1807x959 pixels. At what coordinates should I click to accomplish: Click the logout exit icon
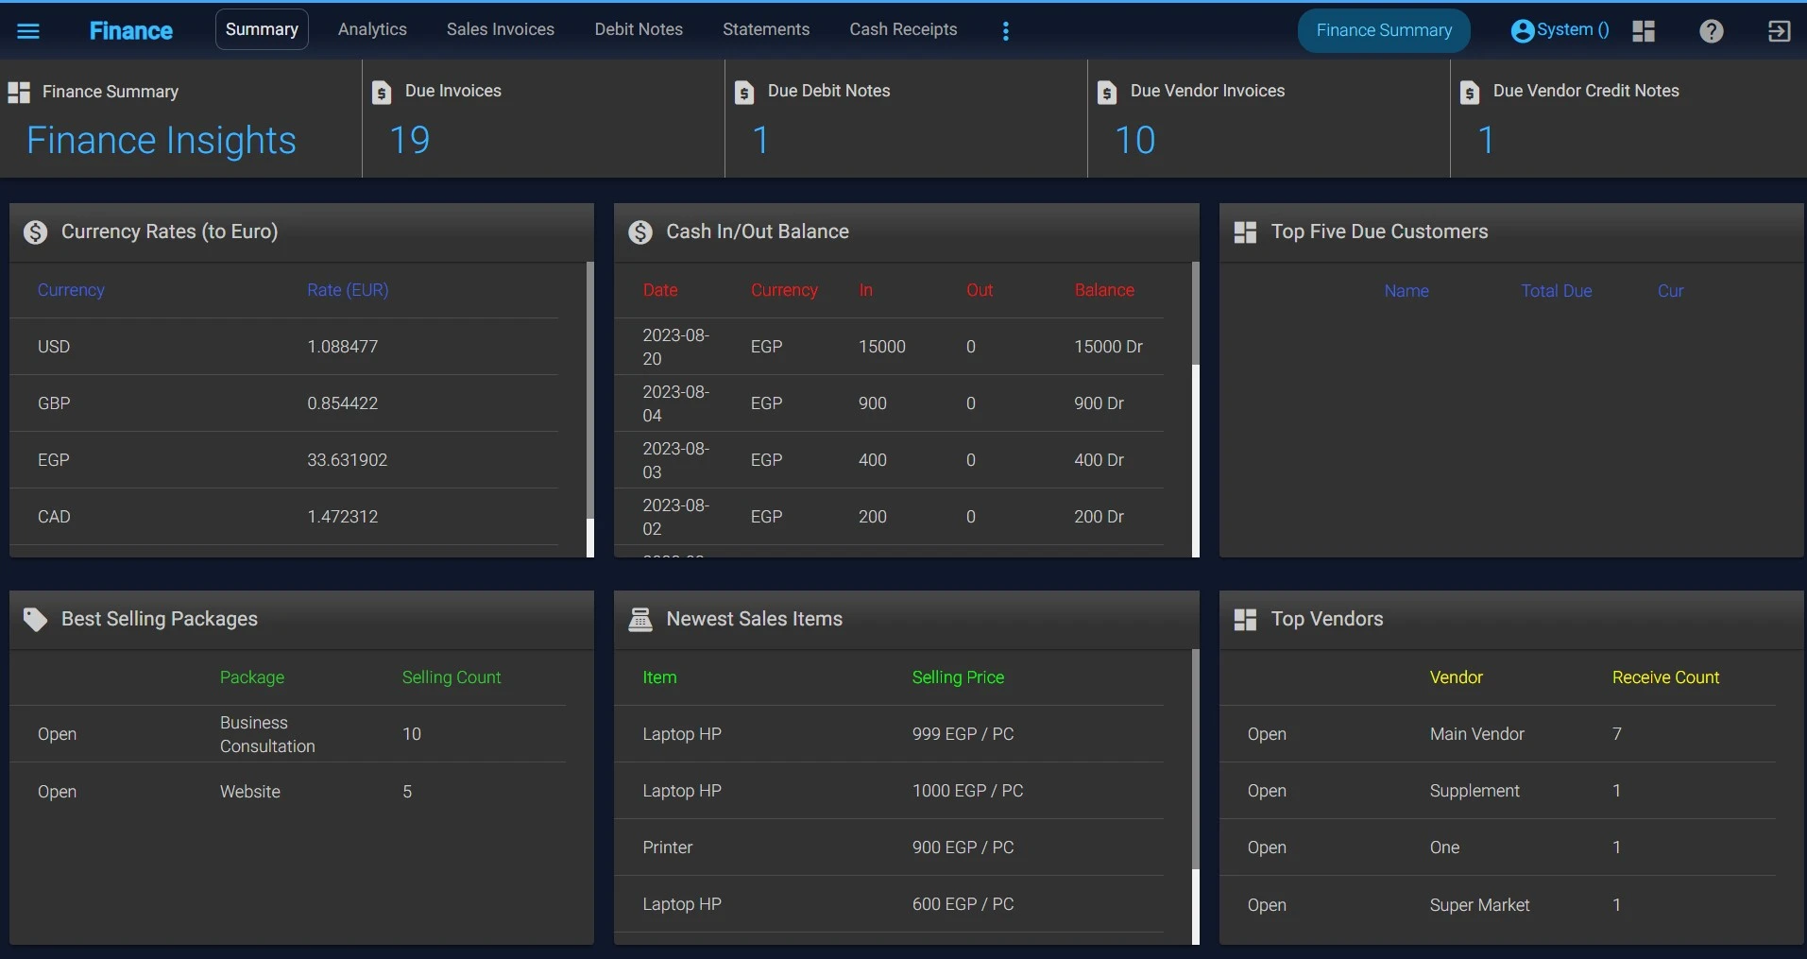(1779, 31)
